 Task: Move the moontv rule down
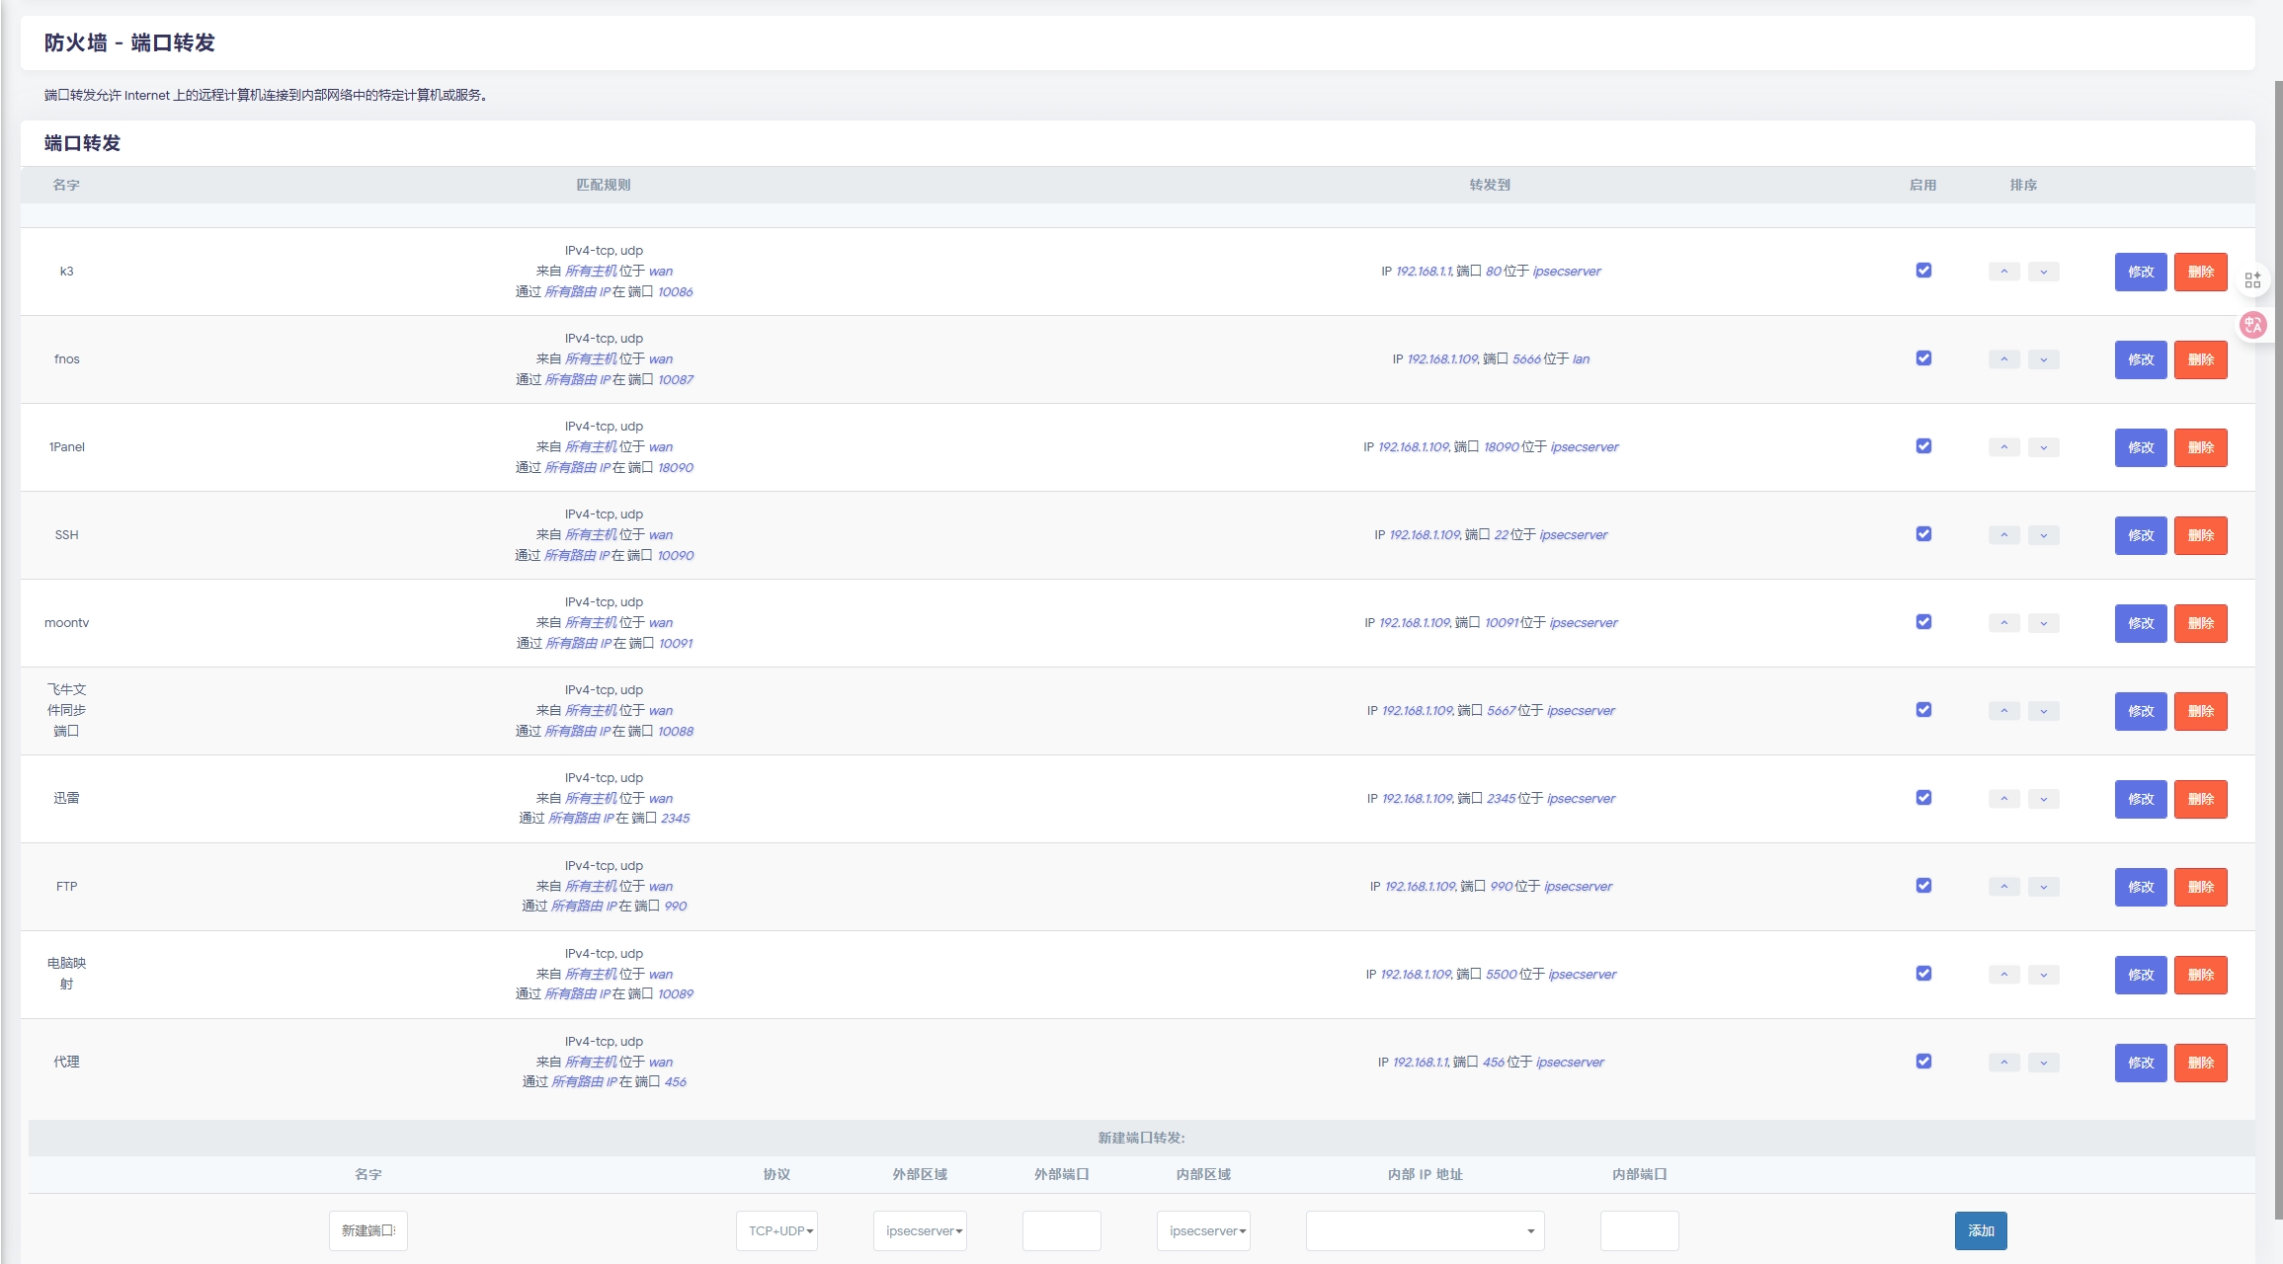[x=2043, y=623]
